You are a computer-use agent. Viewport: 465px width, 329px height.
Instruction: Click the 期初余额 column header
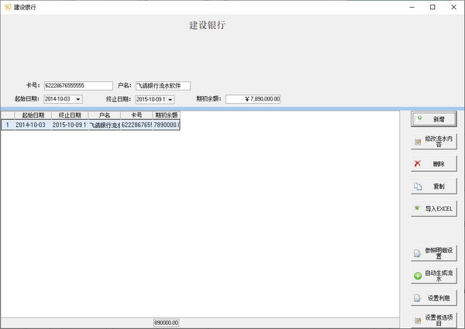tap(167, 115)
